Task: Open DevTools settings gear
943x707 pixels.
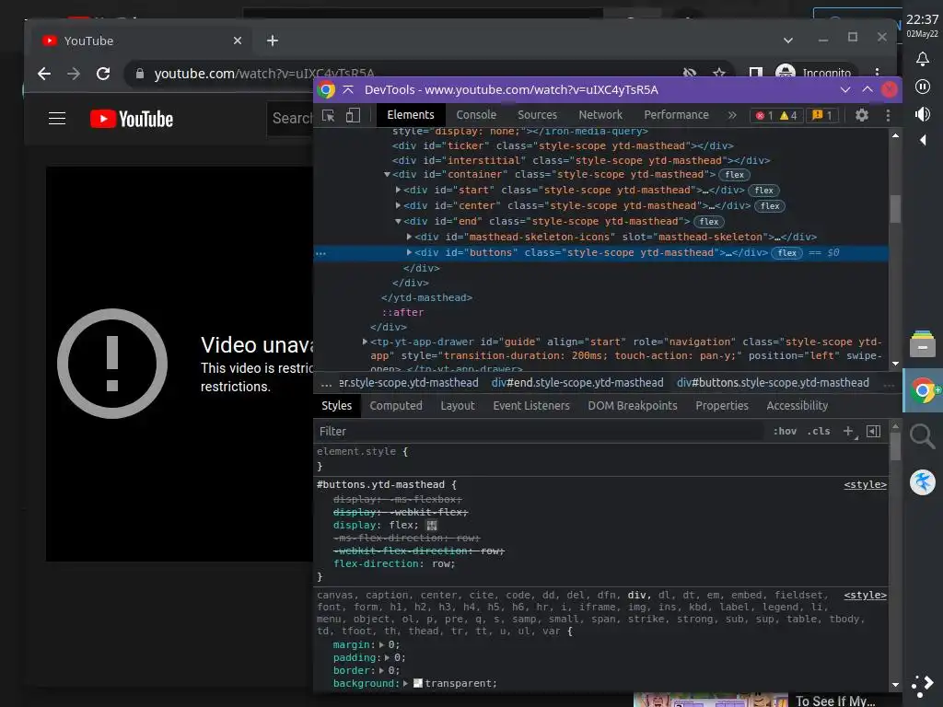Action: (x=862, y=115)
